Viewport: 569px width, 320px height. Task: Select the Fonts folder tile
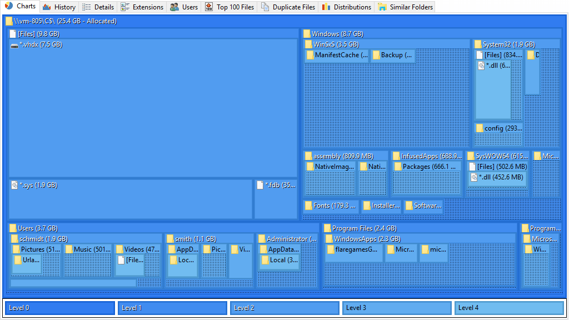click(x=331, y=206)
